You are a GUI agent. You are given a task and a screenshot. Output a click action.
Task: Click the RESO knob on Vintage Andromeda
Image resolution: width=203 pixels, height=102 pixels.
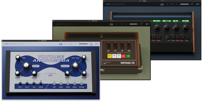pyautogui.click(x=18, y=57)
